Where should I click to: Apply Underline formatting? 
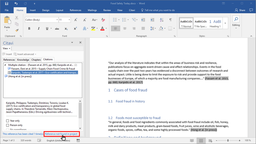pyautogui.click(x=47, y=29)
